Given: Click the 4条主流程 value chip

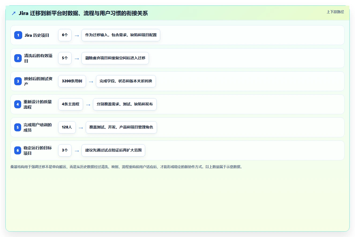Looking at the screenshot, I should point(70,104).
